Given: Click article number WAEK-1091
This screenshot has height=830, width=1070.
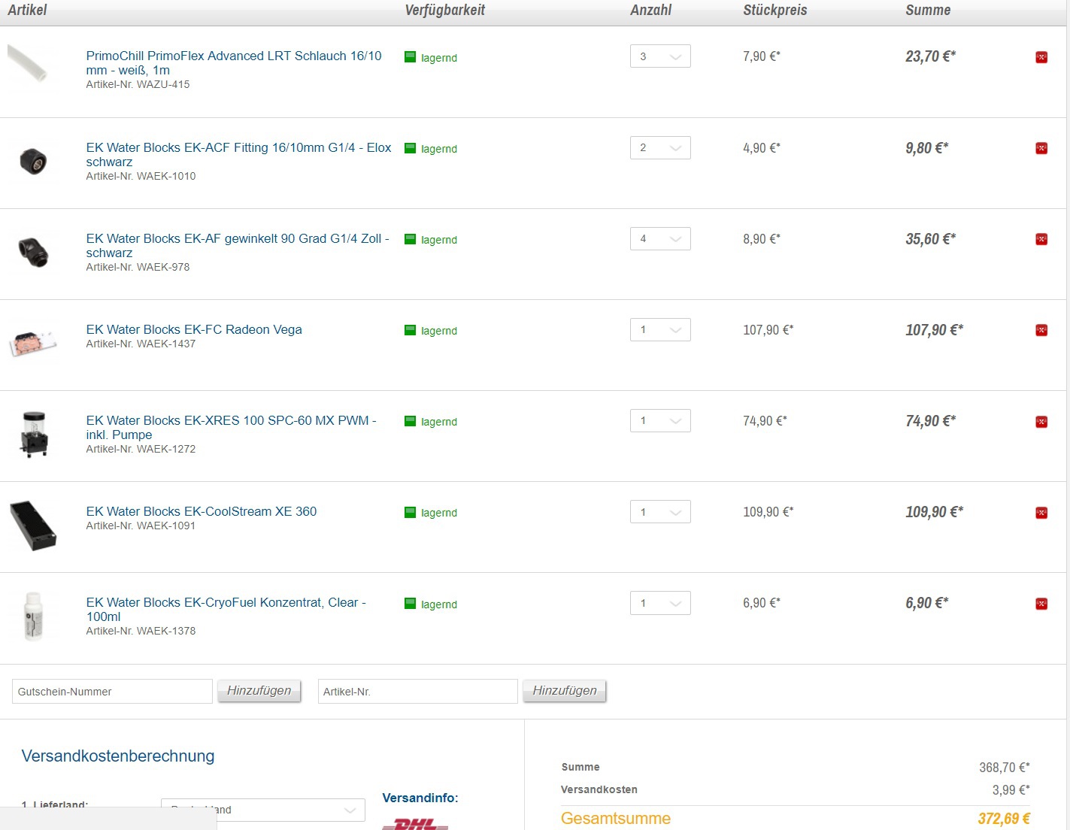Looking at the screenshot, I should coord(166,526).
